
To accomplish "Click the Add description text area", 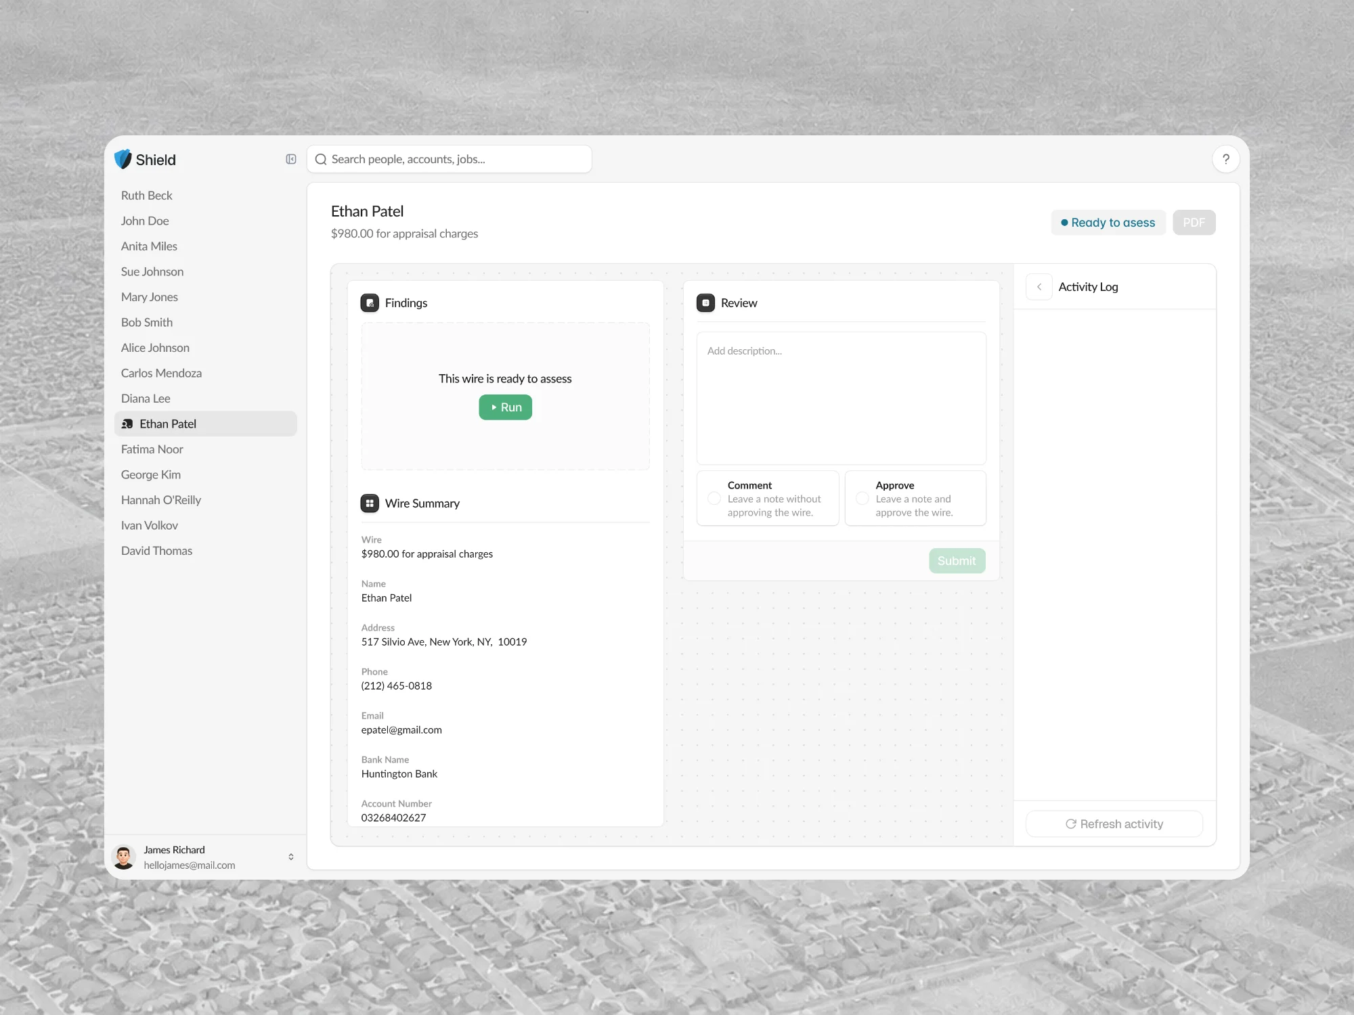I will 841,398.
